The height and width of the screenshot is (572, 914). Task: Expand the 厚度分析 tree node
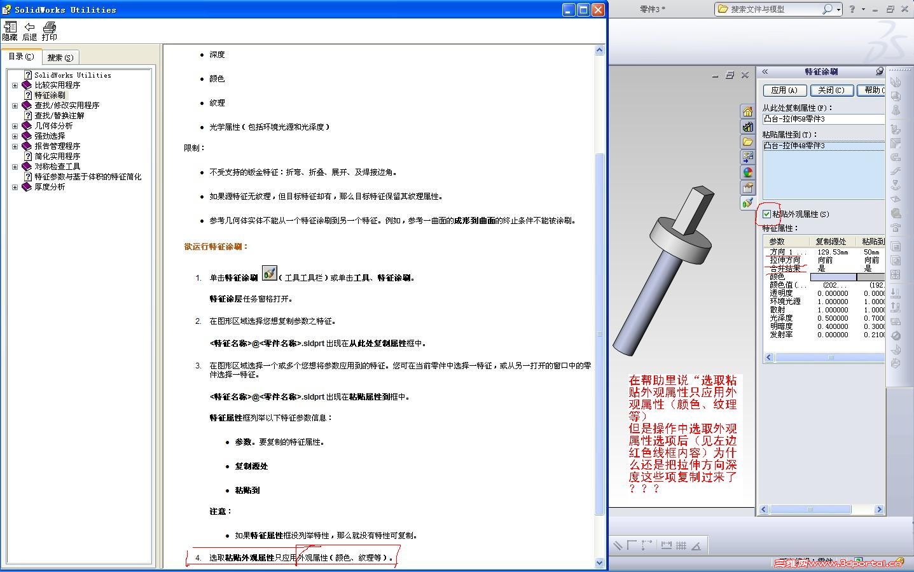pos(15,187)
